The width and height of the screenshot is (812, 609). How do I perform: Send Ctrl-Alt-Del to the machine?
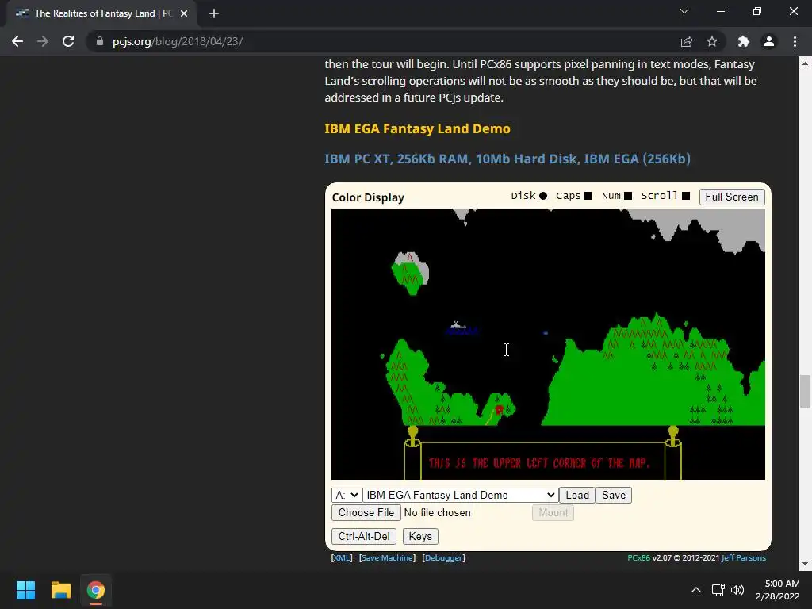(x=364, y=537)
